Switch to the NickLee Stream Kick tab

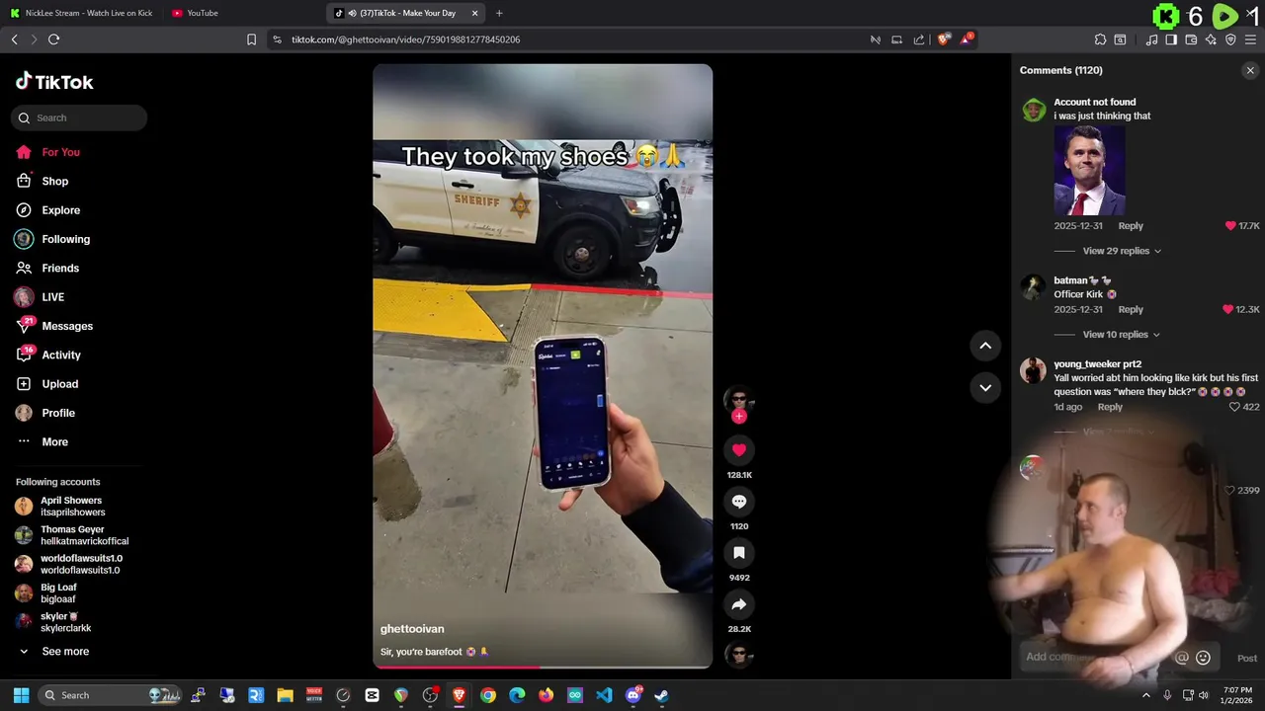pos(81,13)
